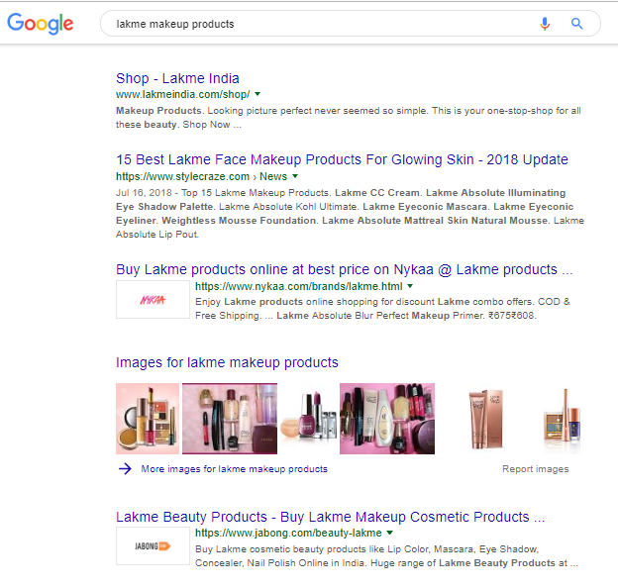Click the https://www.stylecraze.com URL text

coord(182,176)
